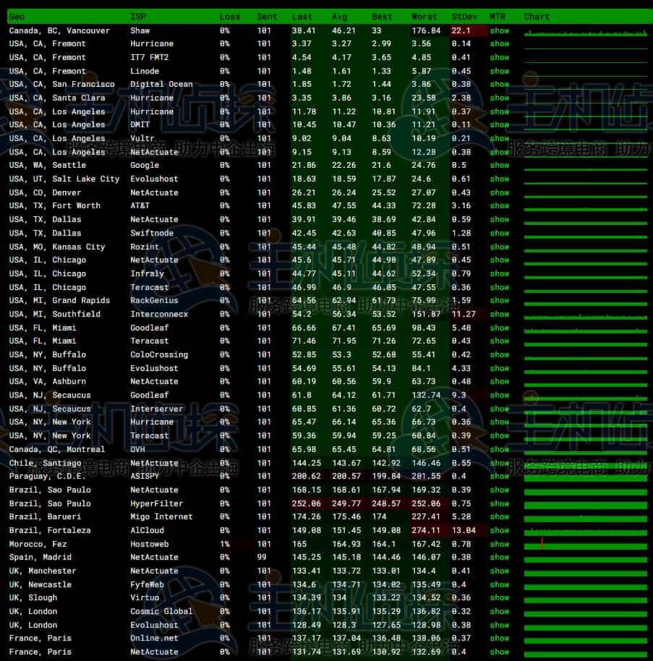Open MTR for Spain Madrid NetActuate
653x661 pixels.
coord(500,558)
